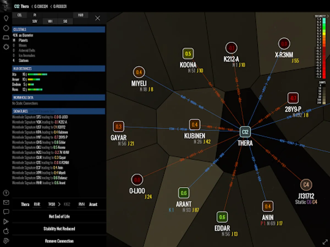
Task: Toggle Not End of Life status
Action: 59,217
